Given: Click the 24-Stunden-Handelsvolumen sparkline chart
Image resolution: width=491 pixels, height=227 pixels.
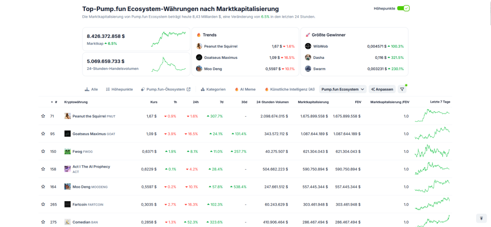Looking at the screenshot, I should [x=168, y=64].
